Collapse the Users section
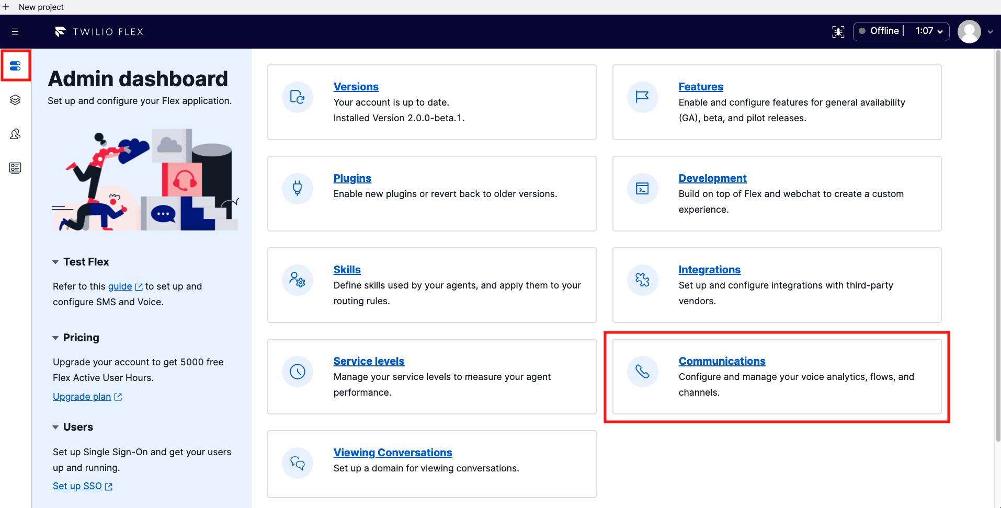 (x=55, y=428)
